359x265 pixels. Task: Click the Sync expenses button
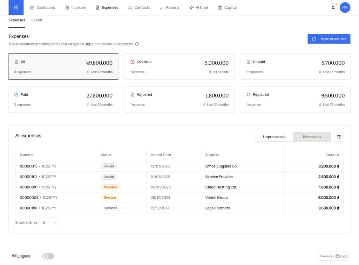329,39
